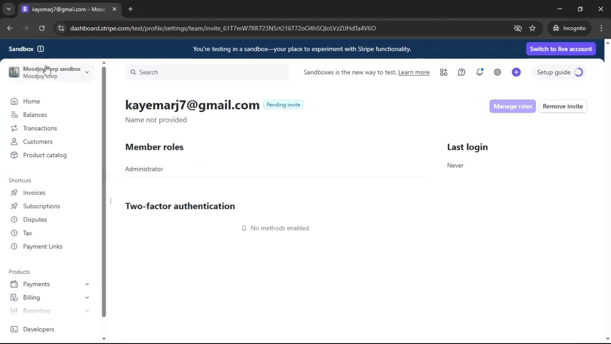Viewport: 611px width, 344px height.
Task: Open Product catalog from the sidebar
Action: [45, 155]
